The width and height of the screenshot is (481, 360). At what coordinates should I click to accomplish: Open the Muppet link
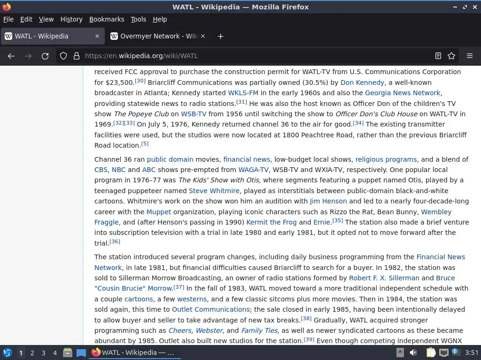pos(159,212)
